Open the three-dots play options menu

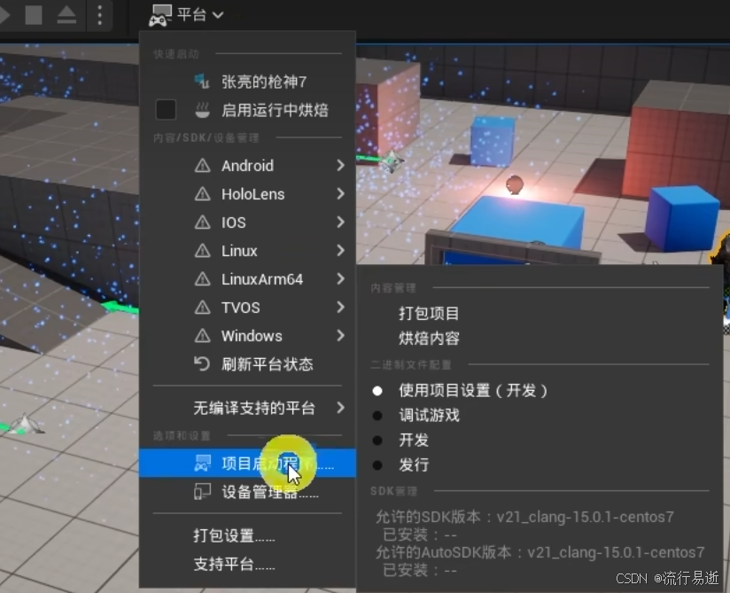99,15
